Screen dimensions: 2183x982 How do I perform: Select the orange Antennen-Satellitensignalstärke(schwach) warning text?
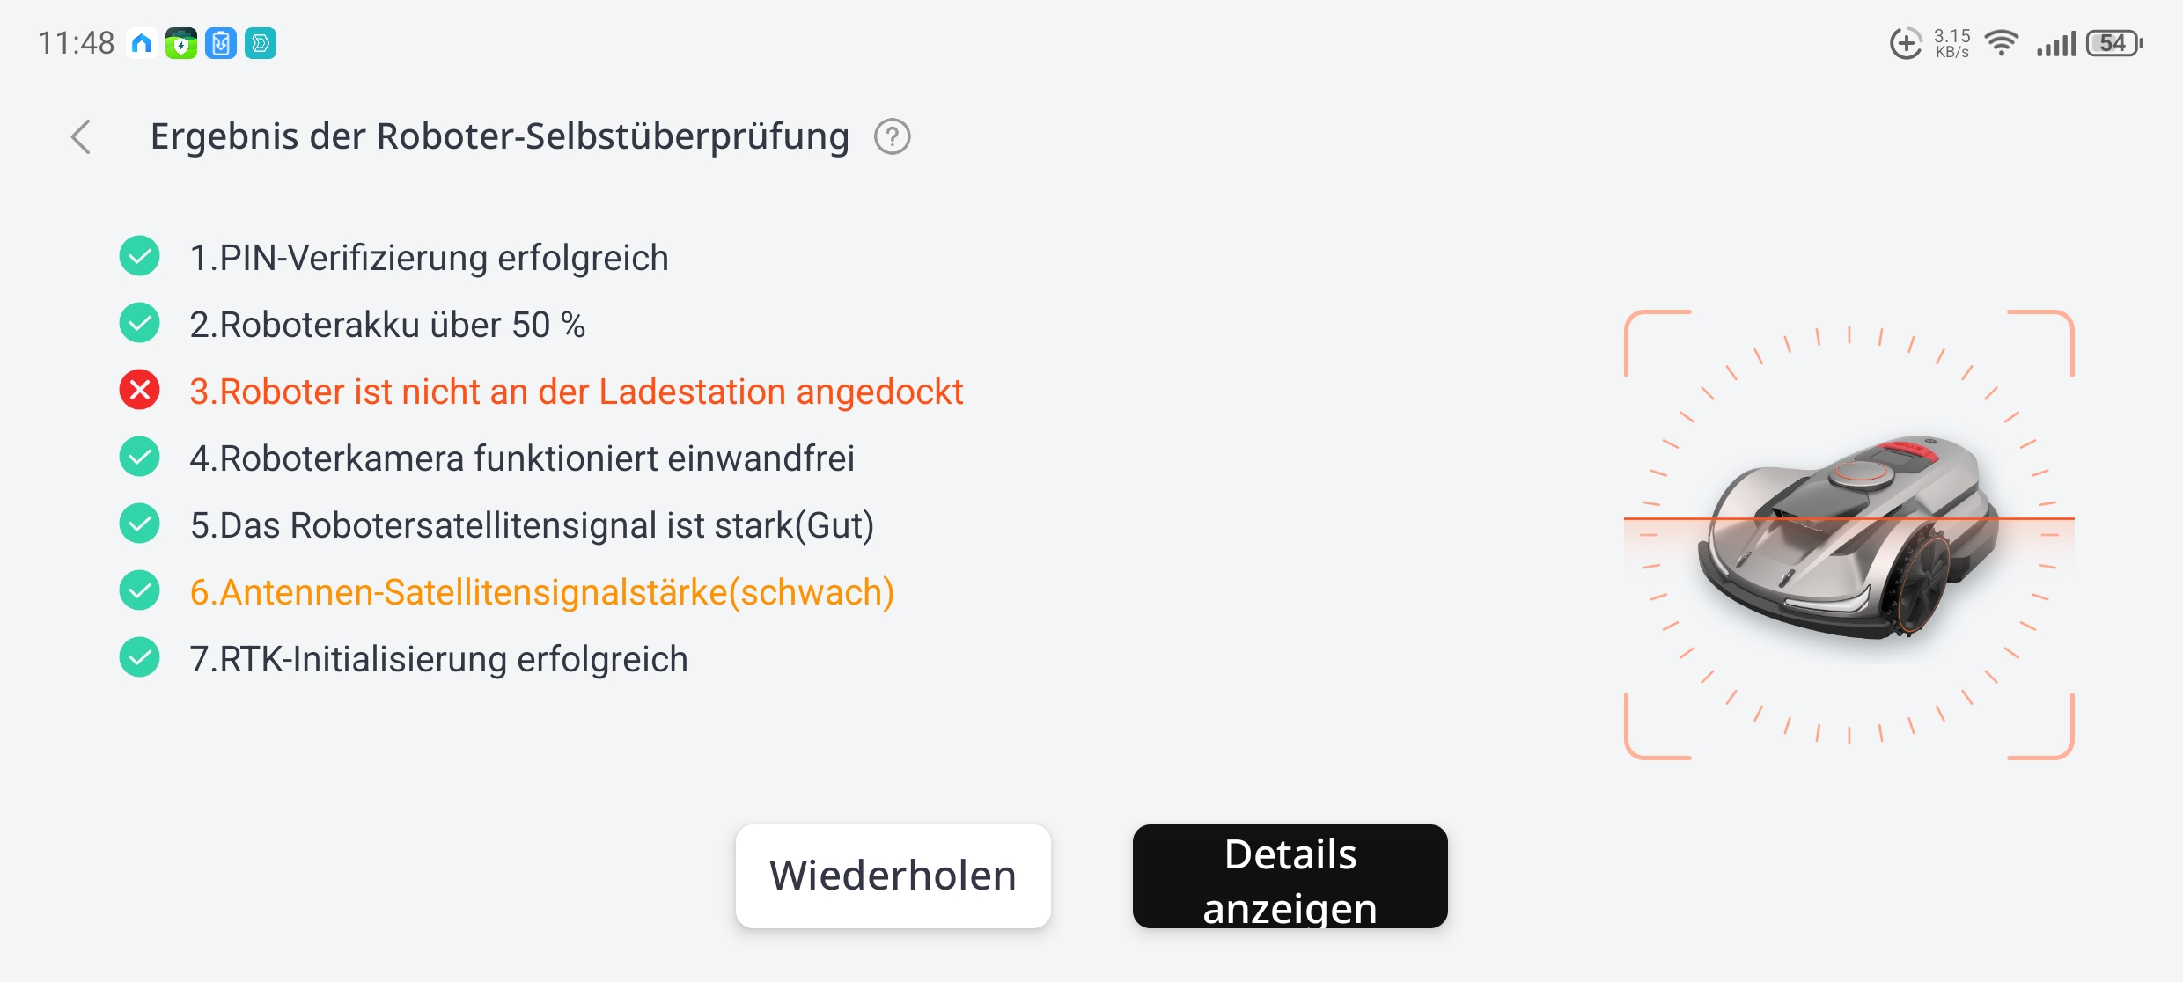pos(542,592)
